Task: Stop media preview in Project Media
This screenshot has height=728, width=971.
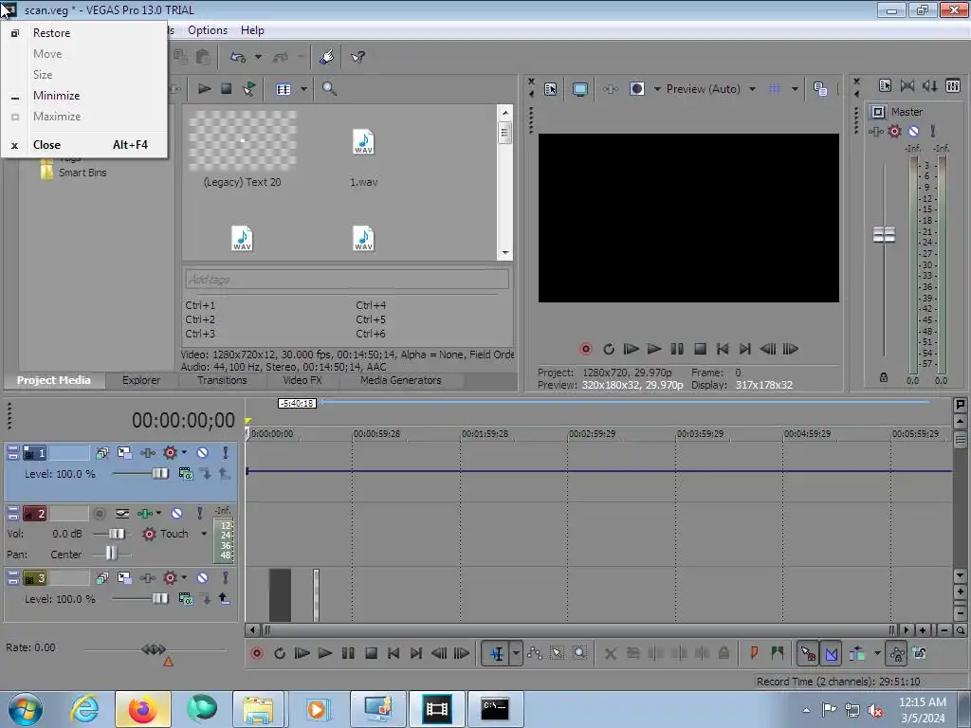Action: [x=227, y=88]
